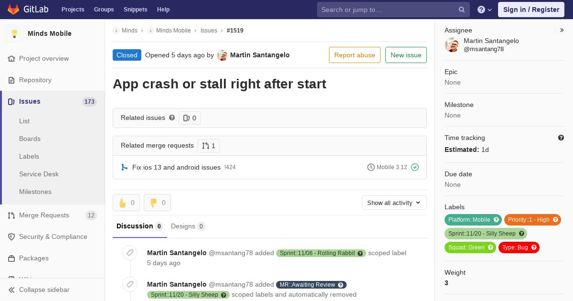Viewport: 573px width, 301px height.
Task: Click the Time tracking help icon
Action: 561,138
